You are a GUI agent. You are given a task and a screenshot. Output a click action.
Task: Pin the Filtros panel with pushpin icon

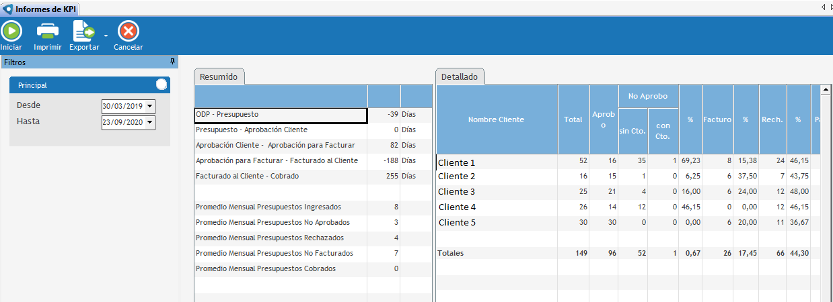click(172, 62)
